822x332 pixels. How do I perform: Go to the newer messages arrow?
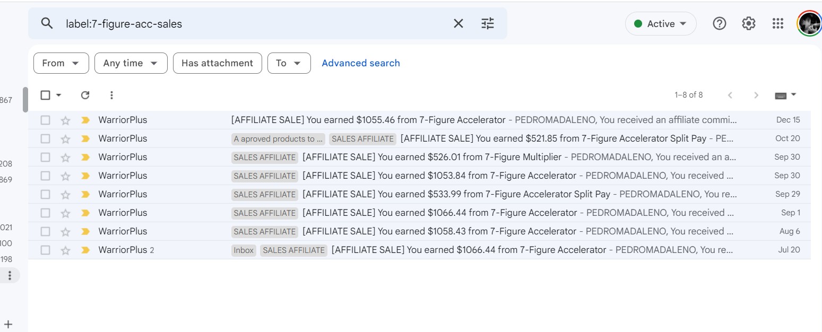(x=730, y=95)
